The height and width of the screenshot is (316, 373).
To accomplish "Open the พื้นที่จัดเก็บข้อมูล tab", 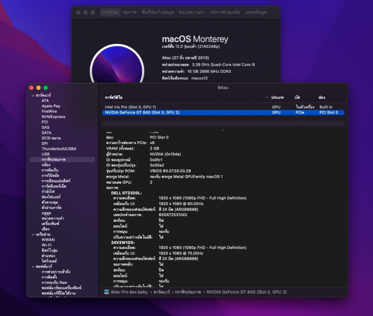I will tap(157, 12).
